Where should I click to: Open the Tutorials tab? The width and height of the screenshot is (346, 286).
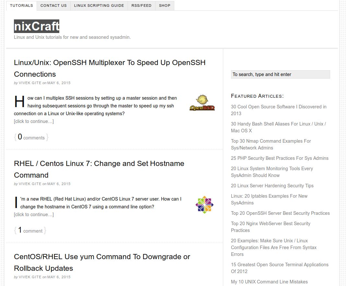click(21, 5)
